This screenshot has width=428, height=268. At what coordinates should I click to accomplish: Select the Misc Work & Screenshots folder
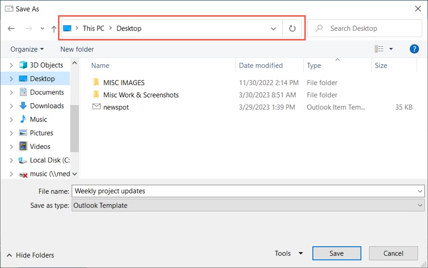click(x=141, y=95)
